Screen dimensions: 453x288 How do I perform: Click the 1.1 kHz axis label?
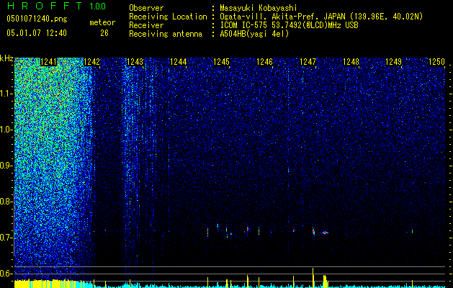(6, 94)
